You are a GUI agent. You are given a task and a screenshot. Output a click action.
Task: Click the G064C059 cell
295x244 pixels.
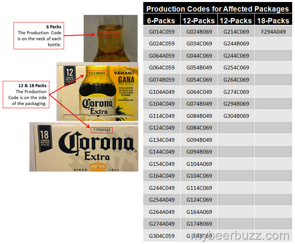click(x=162, y=68)
